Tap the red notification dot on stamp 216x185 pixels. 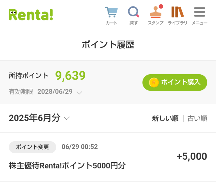[x=161, y=6]
